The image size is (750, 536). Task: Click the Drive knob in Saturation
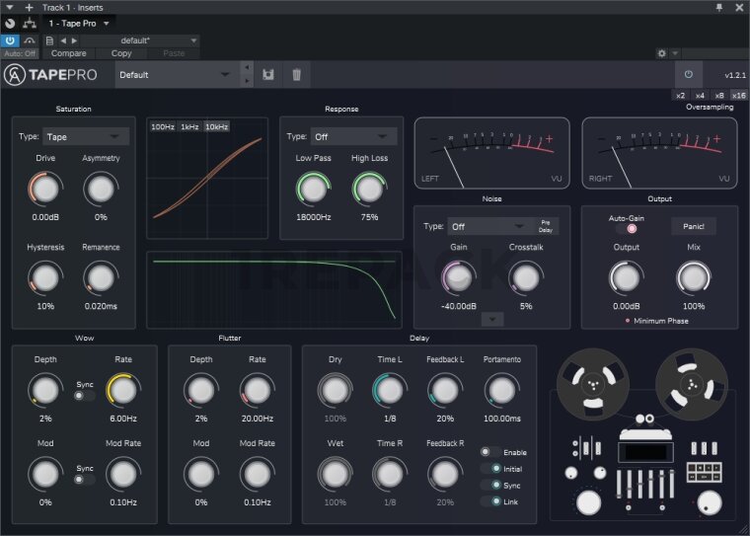pos(45,187)
